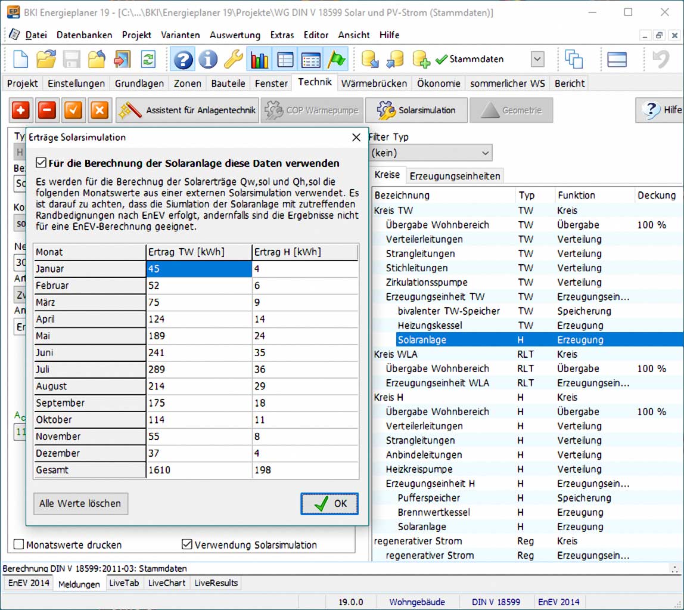Enable Monatswerte drucken checkbox
684x610 pixels.
(18, 544)
